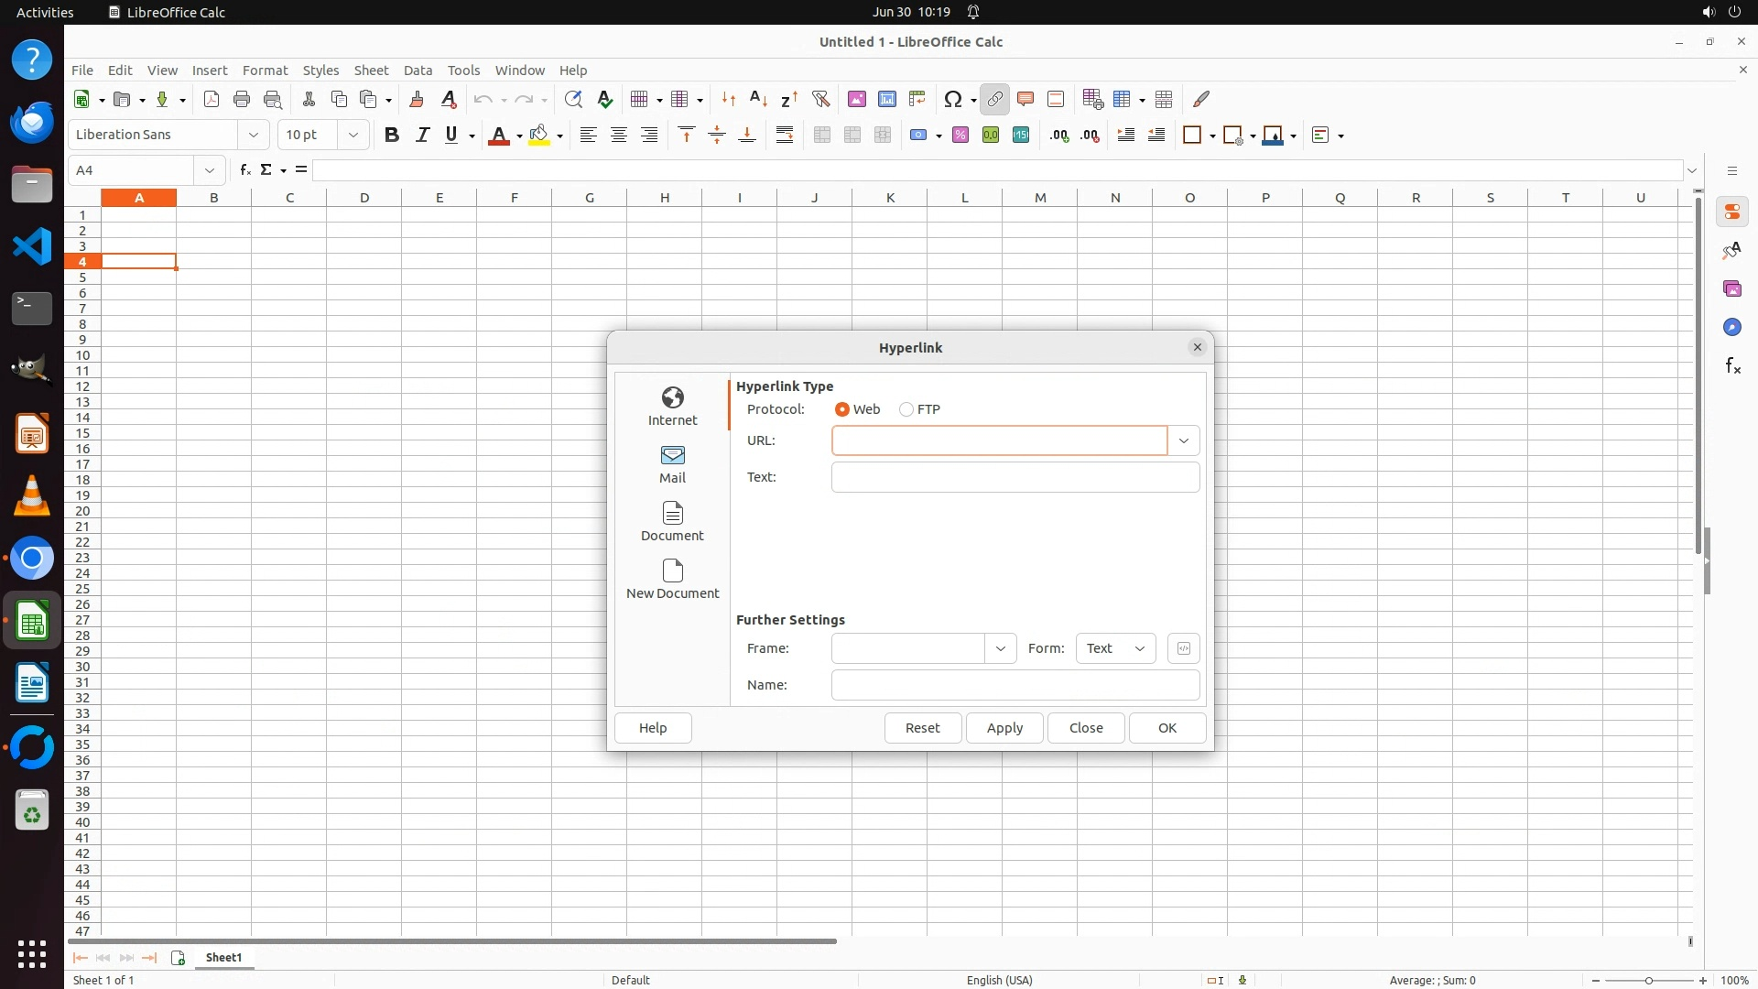Choose the New Document hyperlink icon

(672, 579)
